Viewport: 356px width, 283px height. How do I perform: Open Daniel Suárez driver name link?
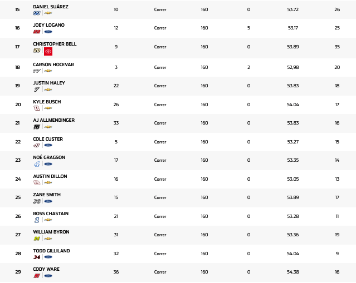(x=50, y=7)
